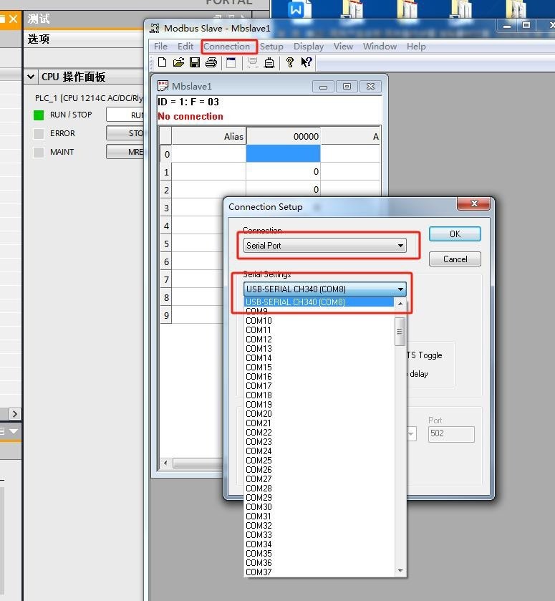Close the Mbslave1 child window
Viewport: 555px width, 601px height.
click(370, 87)
